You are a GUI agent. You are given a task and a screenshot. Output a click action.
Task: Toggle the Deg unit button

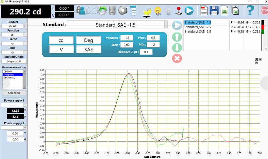[x=89, y=40]
